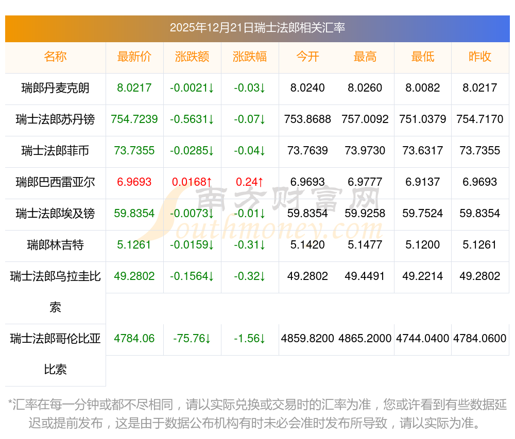The width and height of the screenshot is (515, 439).
Task: Click the 最低 column header
Action: pos(423,57)
